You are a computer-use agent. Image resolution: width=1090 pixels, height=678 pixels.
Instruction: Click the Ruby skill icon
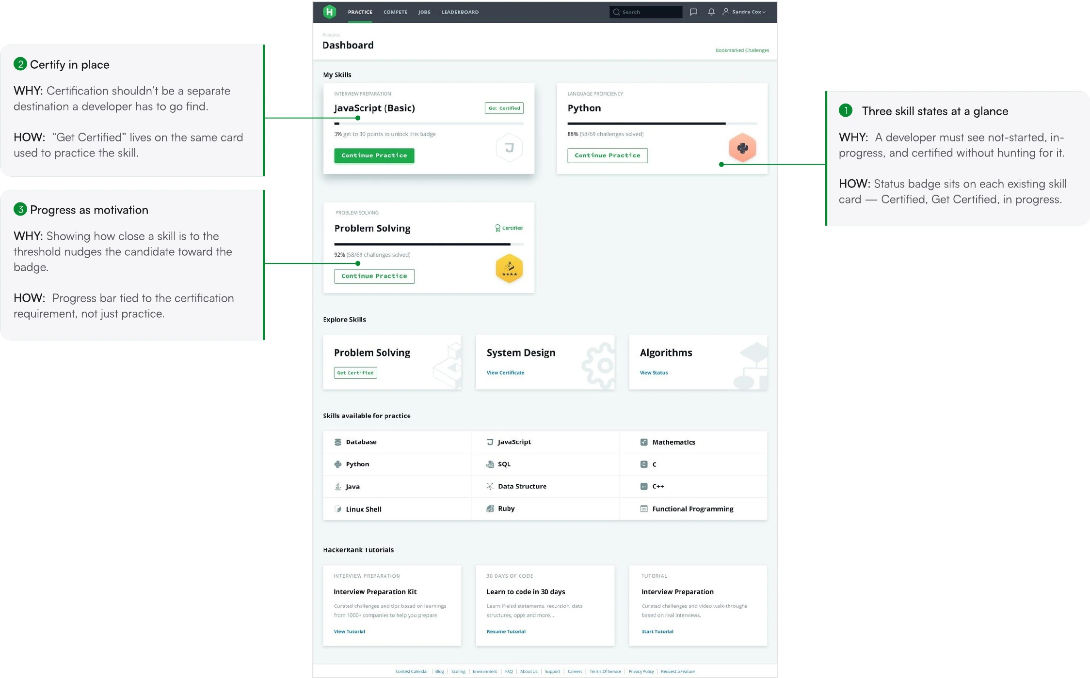(490, 508)
